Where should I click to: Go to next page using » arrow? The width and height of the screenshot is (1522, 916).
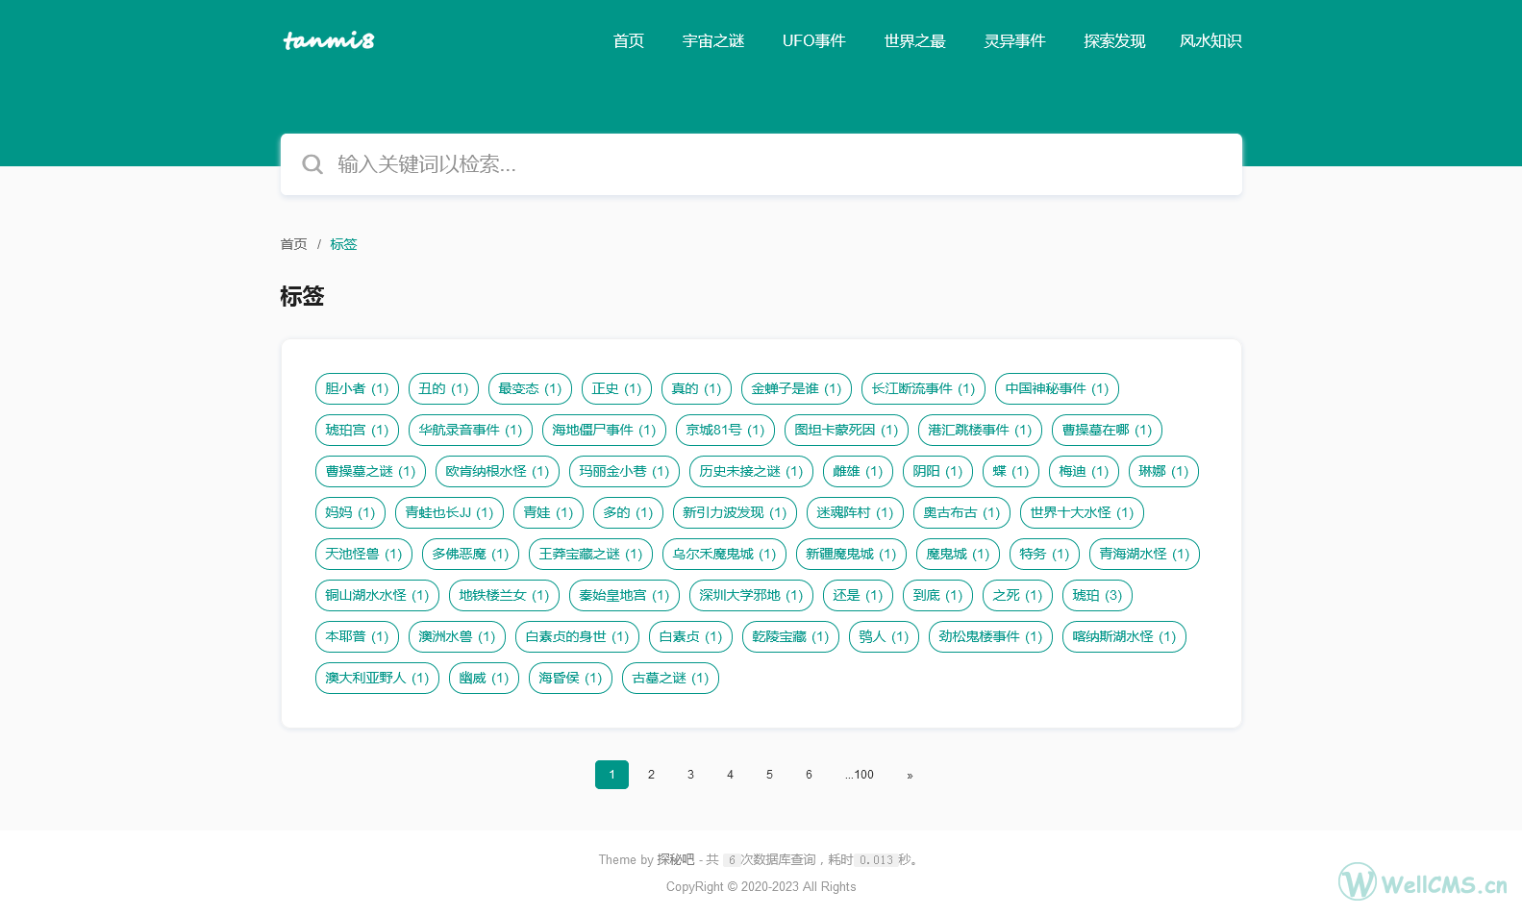pyautogui.click(x=910, y=775)
